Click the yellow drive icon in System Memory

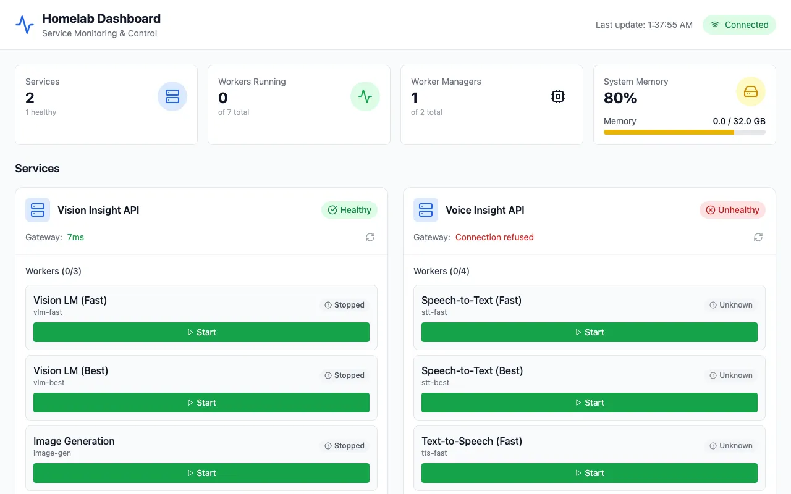(751, 92)
